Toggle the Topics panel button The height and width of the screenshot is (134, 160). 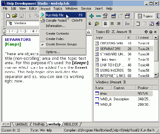[145, 16]
